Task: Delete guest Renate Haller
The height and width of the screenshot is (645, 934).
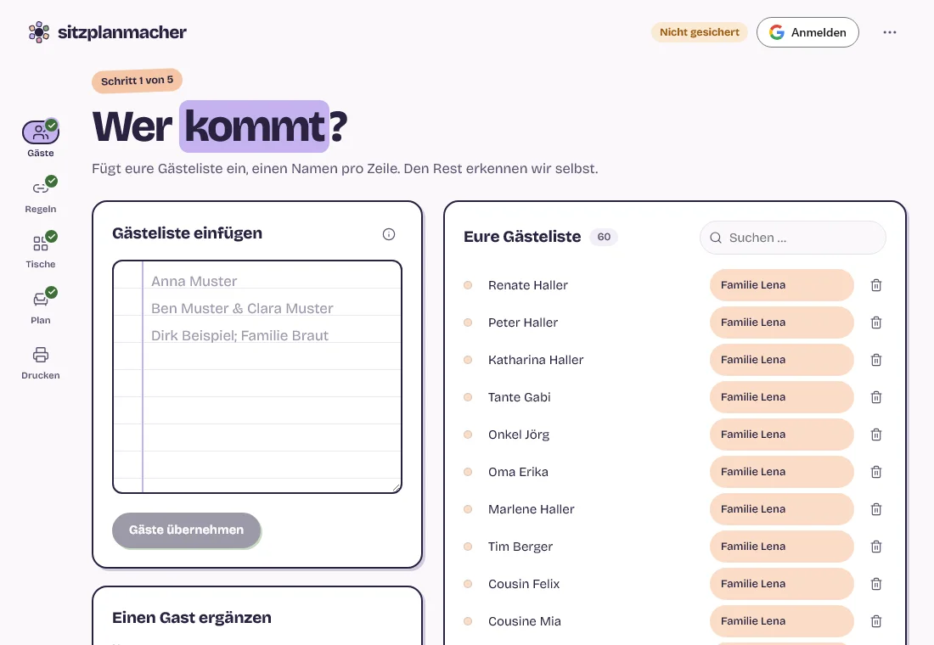Action: pyautogui.click(x=876, y=285)
